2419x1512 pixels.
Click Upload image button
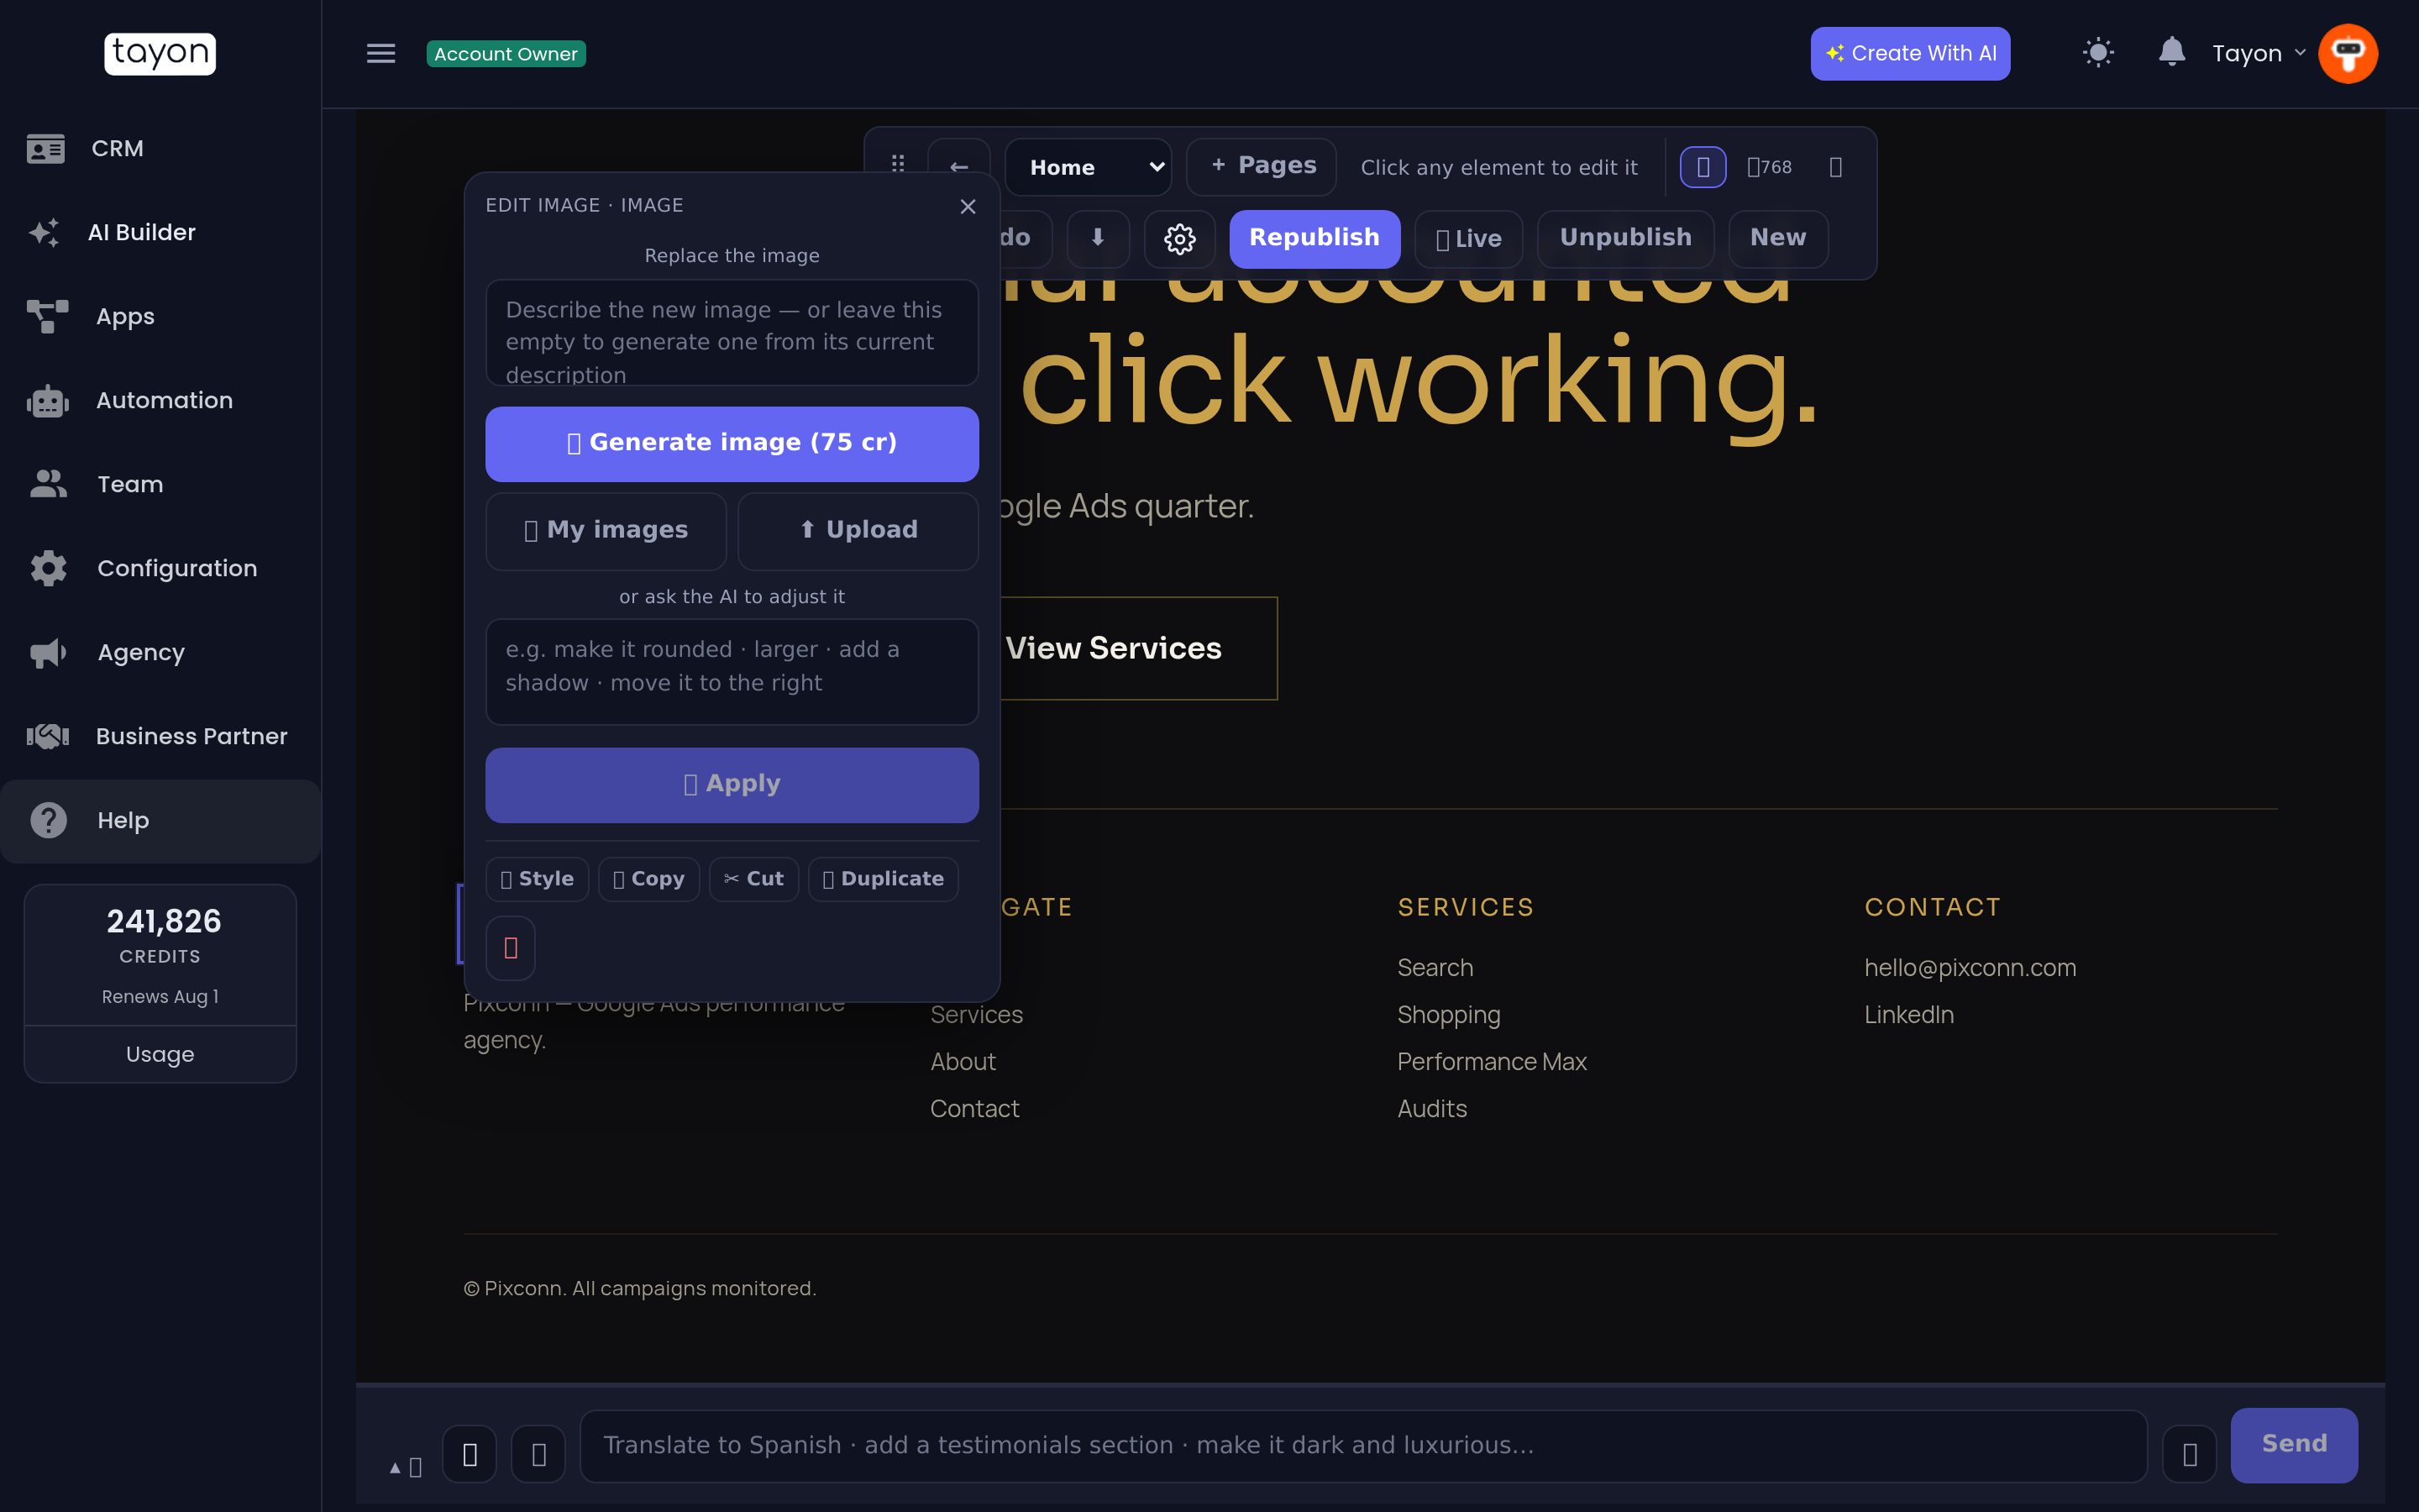click(858, 530)
